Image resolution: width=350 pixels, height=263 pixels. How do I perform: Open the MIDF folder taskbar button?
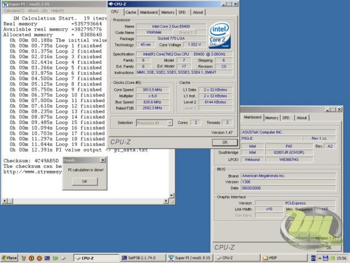[x=284, y=258]
